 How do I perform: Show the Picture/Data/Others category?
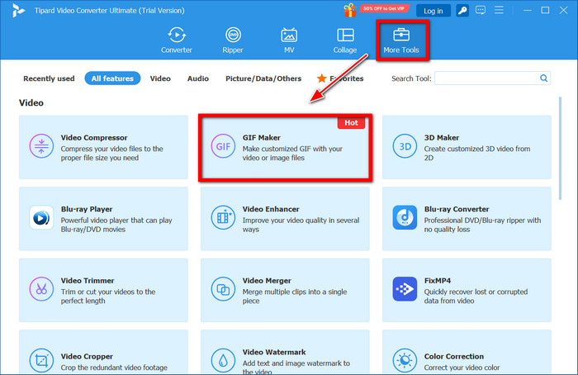click(x=263, y=78)
